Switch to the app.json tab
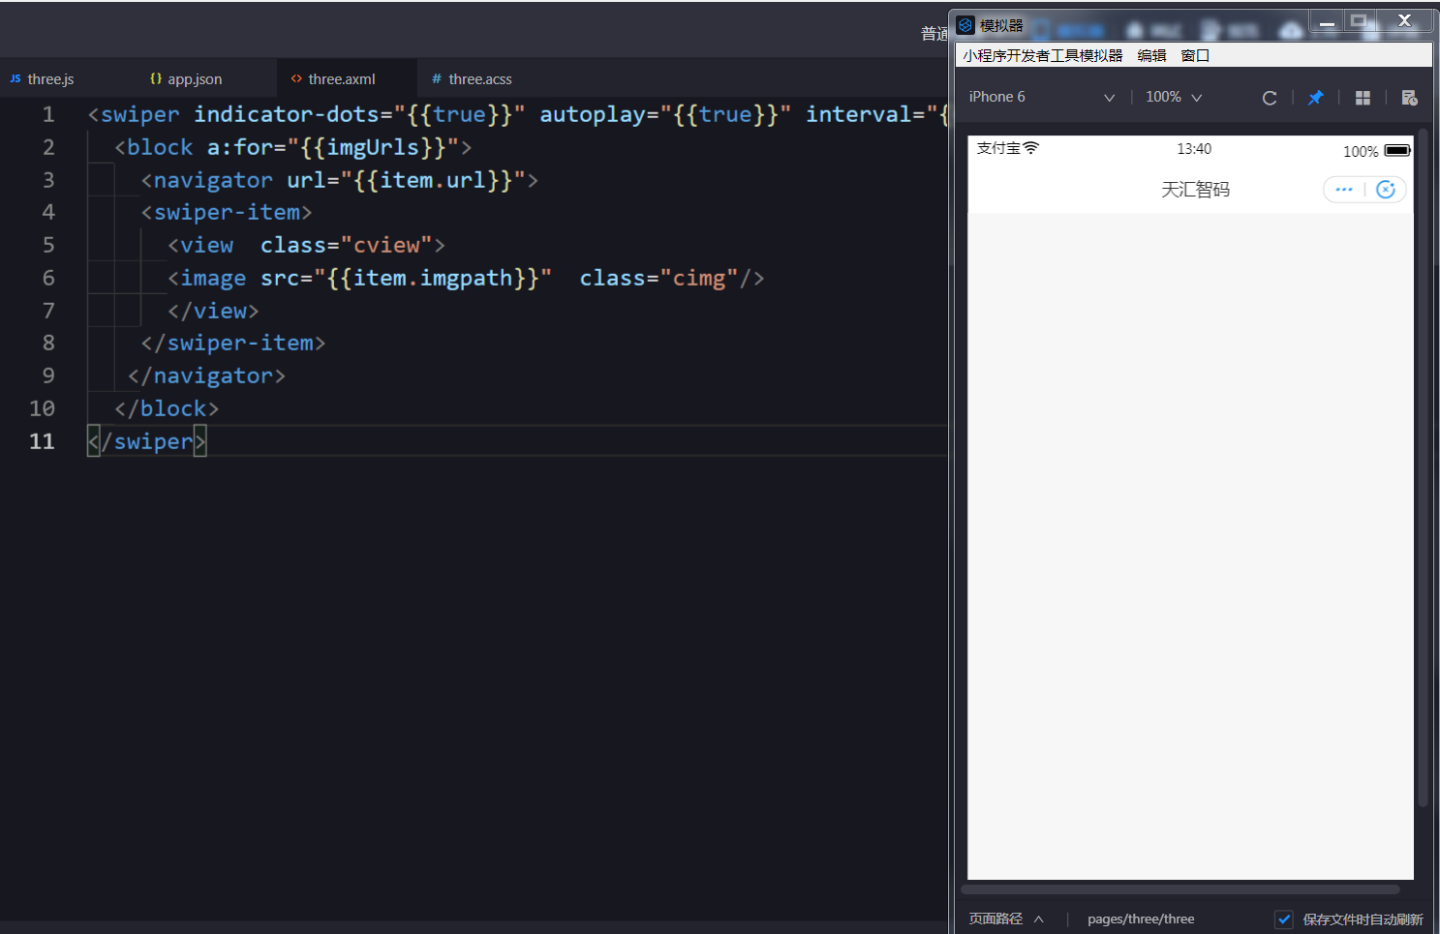1440x934 pixels. [207, 78]
